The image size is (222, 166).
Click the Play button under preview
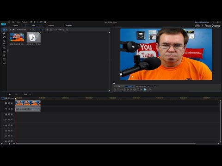point(115,89)
